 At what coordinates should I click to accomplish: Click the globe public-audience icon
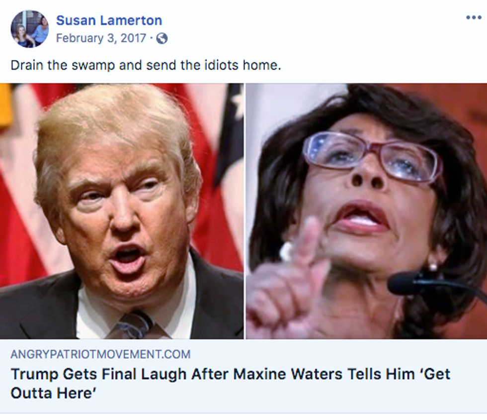click(x=162, y=39)
